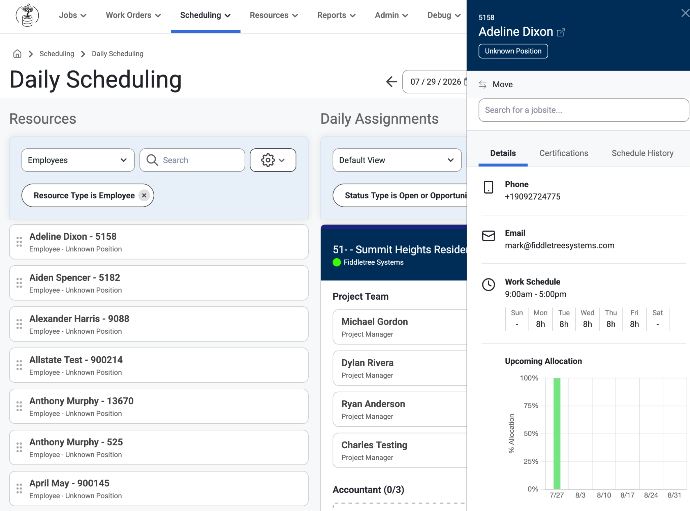The image size is (690, 511).
Task: Click the Search for a jobsite field
Action: tap(584, 110)
